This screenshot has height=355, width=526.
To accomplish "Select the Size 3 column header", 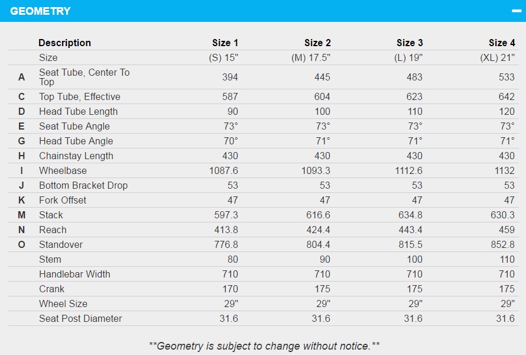I will click(x=410, y=43).
